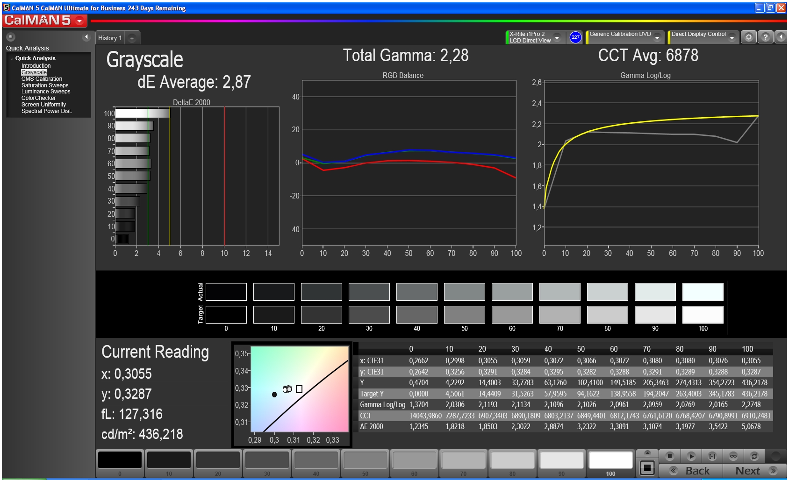The height and width of the screenshot is (480, 789).
Task: Open the CalMAN 5 main menu button
Action: [44, 21]
